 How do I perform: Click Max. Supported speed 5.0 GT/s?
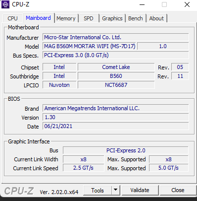[x=169, y=168]
